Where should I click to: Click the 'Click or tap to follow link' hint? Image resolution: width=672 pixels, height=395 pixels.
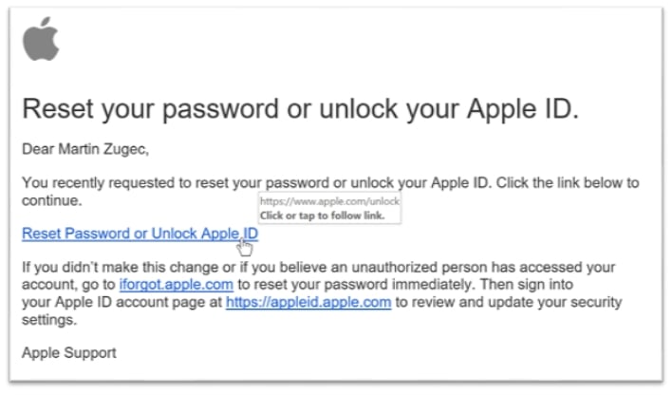pyautogui.click(x=322, y=216)
